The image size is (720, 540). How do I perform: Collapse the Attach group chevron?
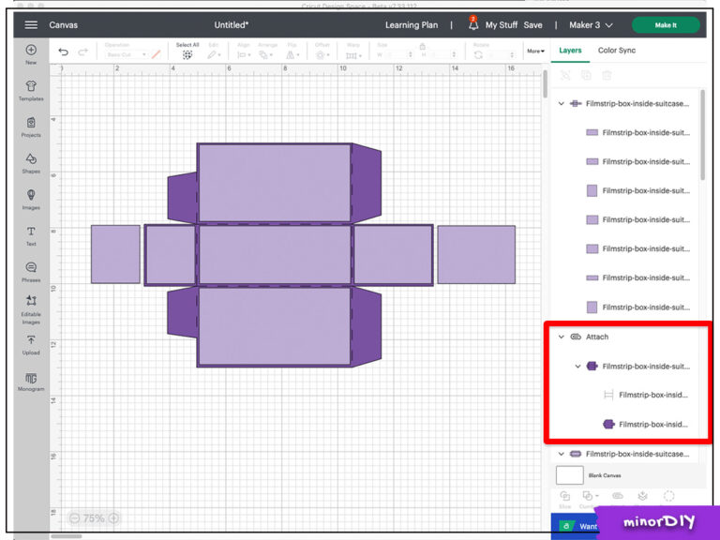[x=562, y=337]
